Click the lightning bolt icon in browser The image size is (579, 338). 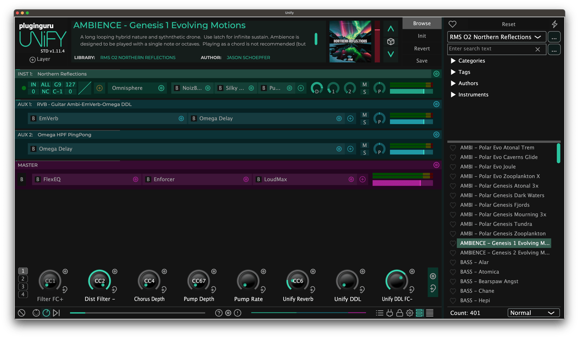[x=555, y=24]
